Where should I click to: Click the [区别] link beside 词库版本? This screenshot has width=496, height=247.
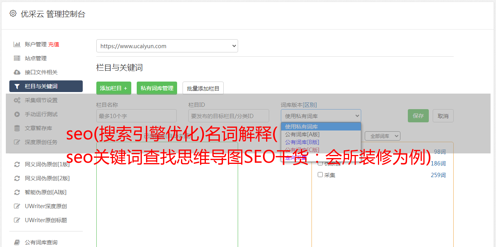point(310,105)
